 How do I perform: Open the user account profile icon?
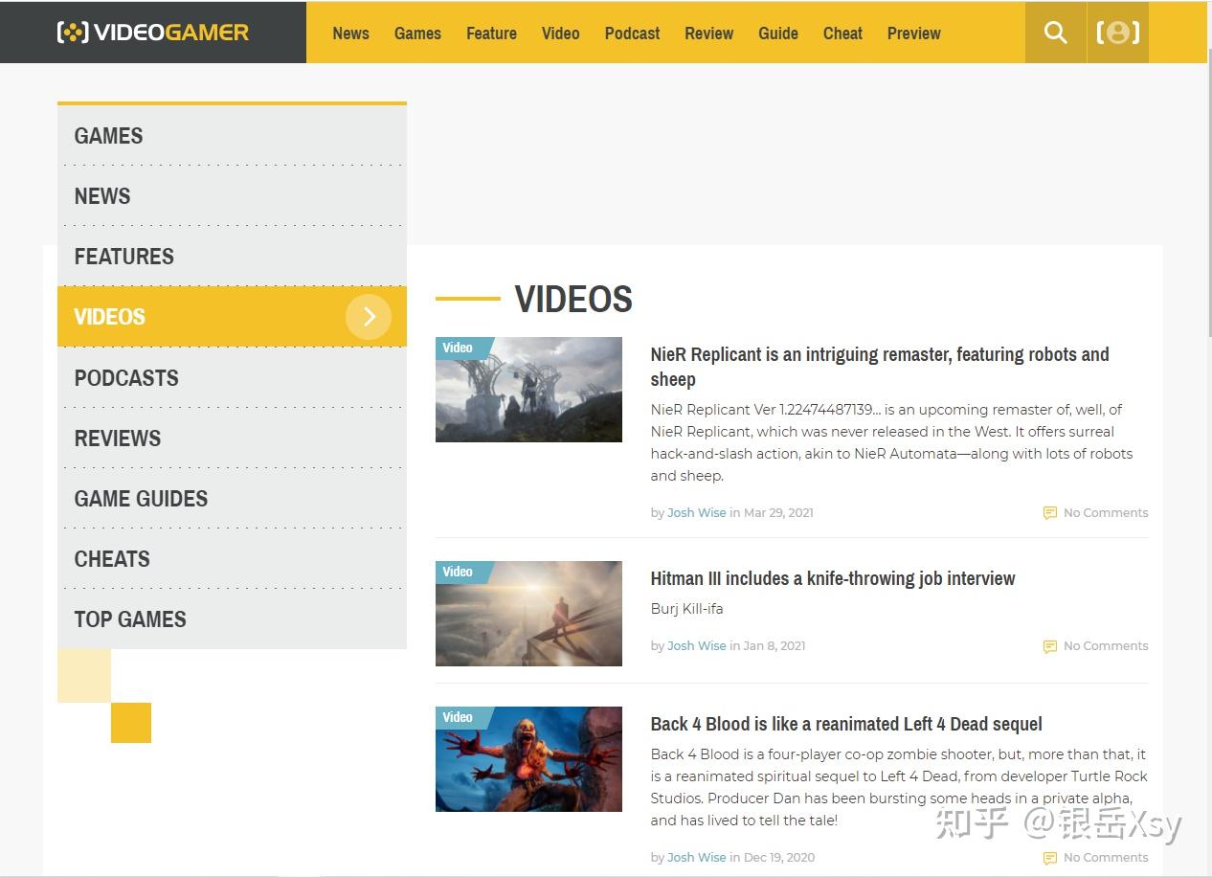[x=1117, y=33]
